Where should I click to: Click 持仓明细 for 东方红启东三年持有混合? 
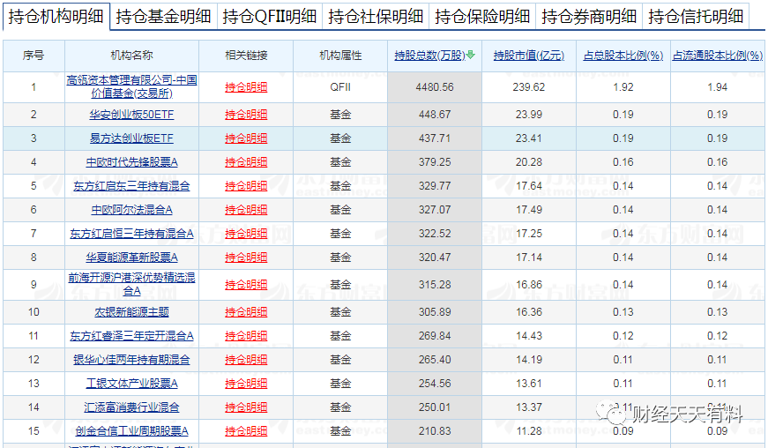tap(246, 186)
